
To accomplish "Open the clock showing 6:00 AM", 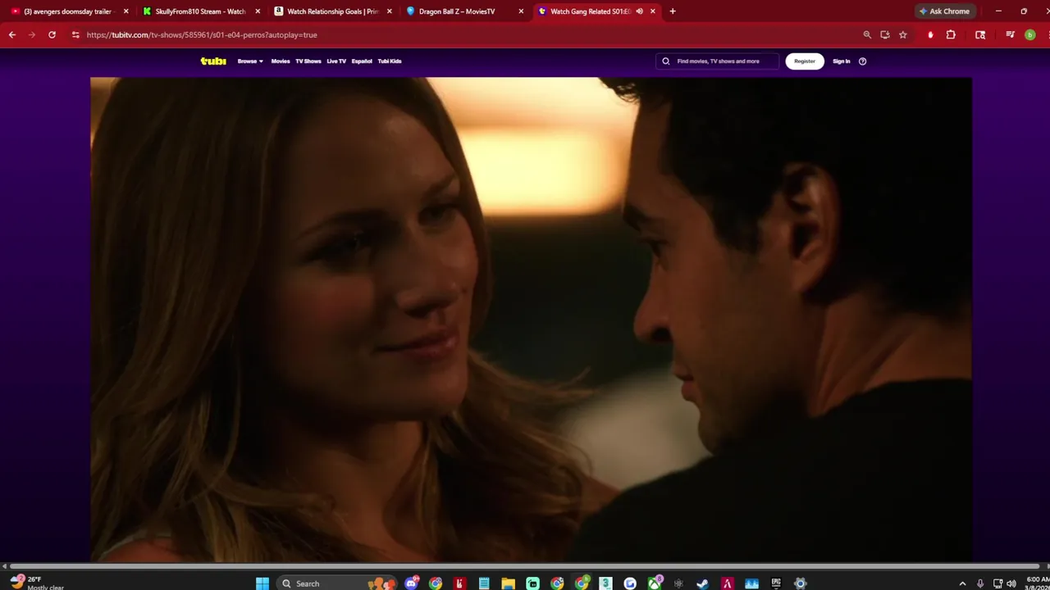I will point(1038,583).
